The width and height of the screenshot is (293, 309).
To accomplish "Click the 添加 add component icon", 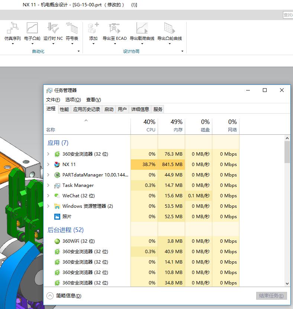I will point(93,28).
